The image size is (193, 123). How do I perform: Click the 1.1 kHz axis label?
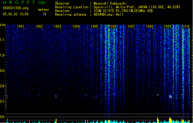pos(2,40)
